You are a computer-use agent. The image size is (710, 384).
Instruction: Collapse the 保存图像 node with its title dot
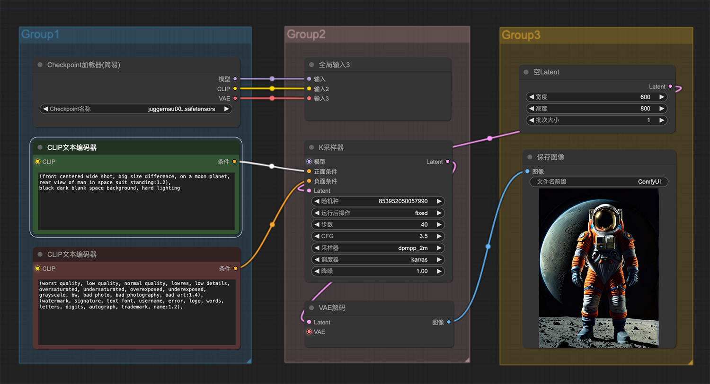coord(530,157)
